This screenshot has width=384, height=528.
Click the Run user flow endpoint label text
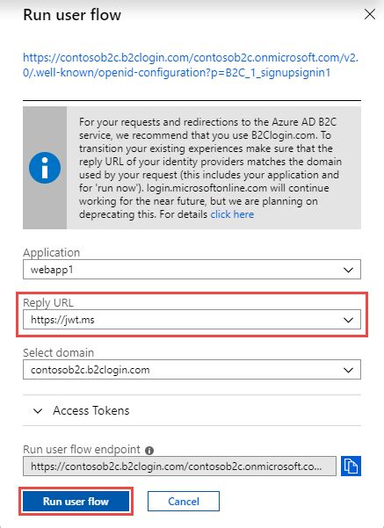point(82,449)
